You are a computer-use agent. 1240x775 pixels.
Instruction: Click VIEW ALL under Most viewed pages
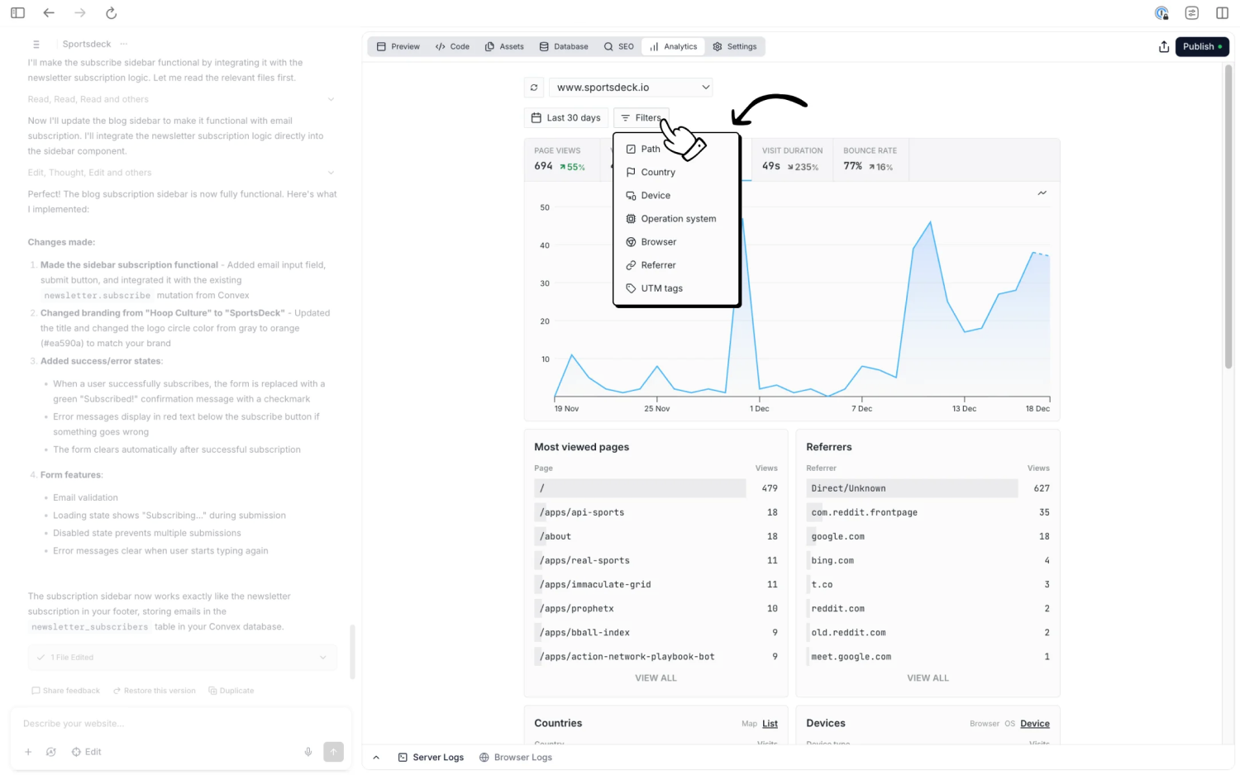[656, 678]
